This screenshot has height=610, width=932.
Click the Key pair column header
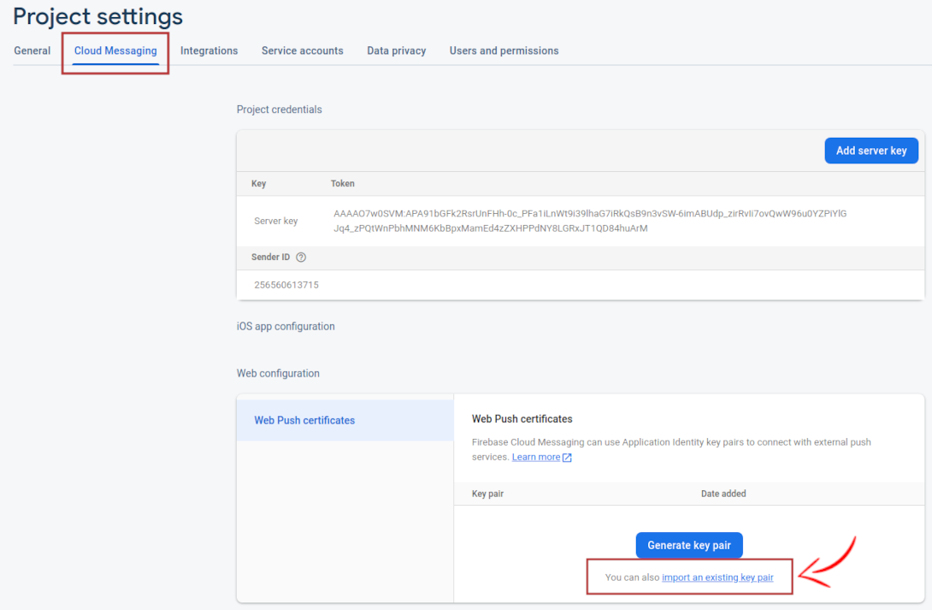tap(487, 494)
